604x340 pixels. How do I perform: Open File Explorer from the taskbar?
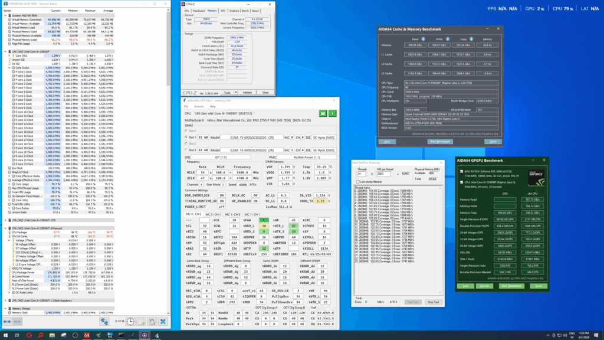tap(52, 335)
